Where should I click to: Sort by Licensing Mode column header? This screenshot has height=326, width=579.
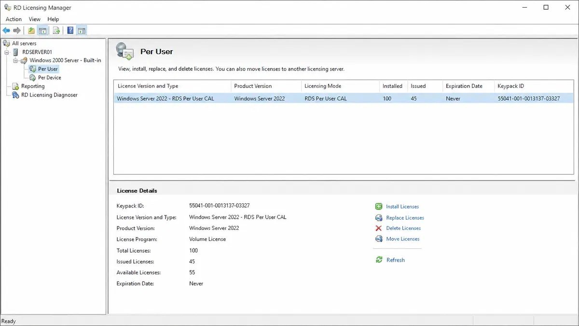tap(341, 86)
